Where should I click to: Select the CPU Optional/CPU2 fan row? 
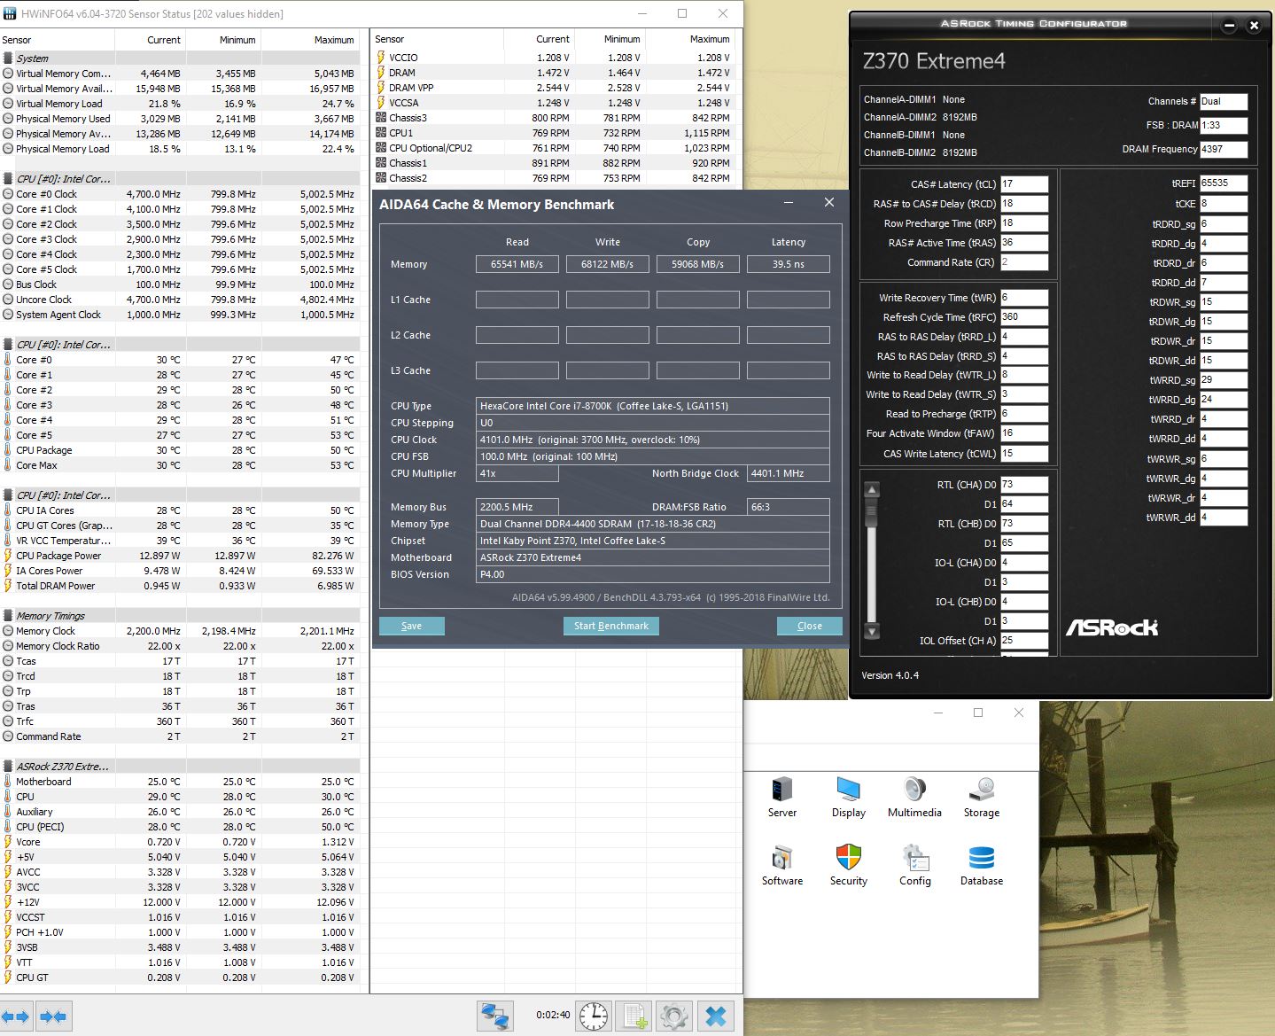[x=556, y=148]
